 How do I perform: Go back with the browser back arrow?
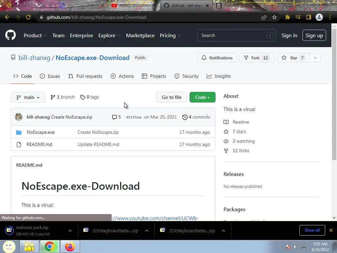7,17
